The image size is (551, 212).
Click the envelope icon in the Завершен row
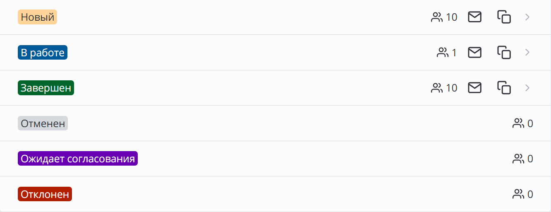474,88
